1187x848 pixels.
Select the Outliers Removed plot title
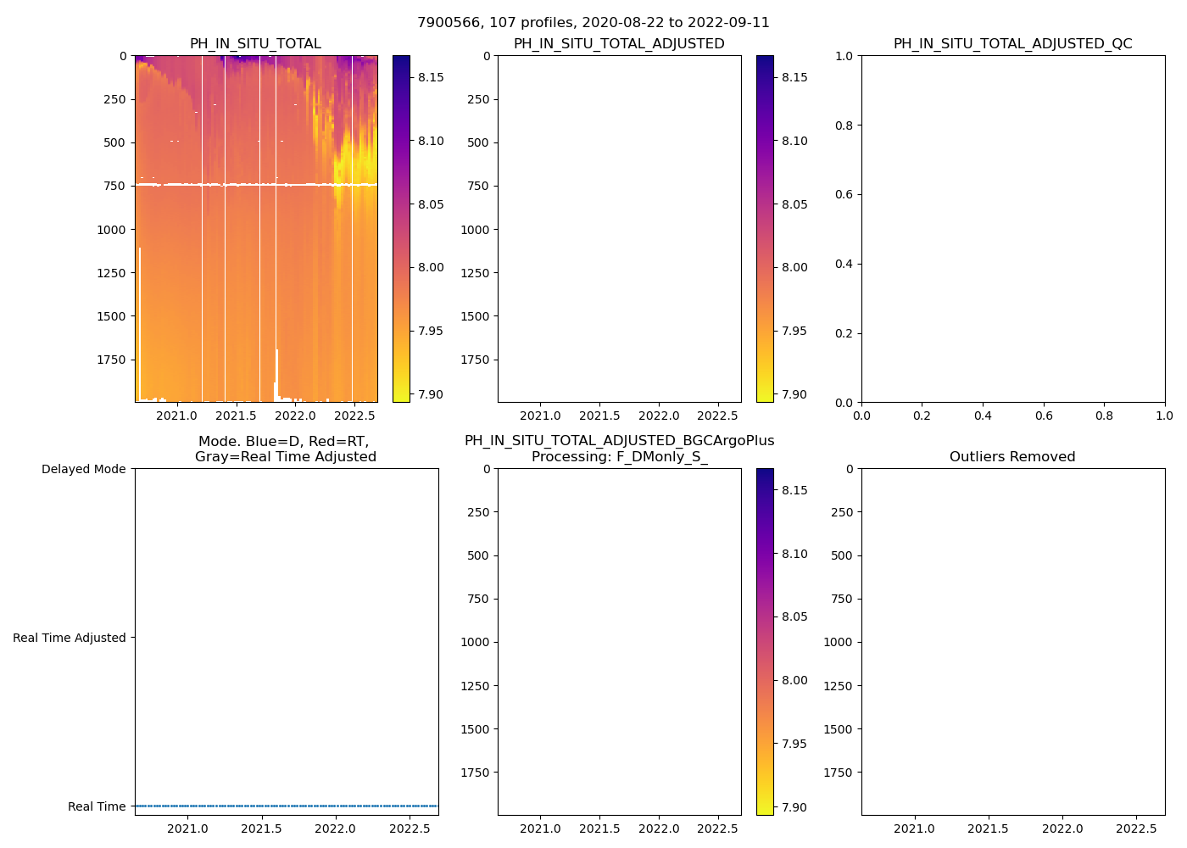click(x=1012, y=457)
